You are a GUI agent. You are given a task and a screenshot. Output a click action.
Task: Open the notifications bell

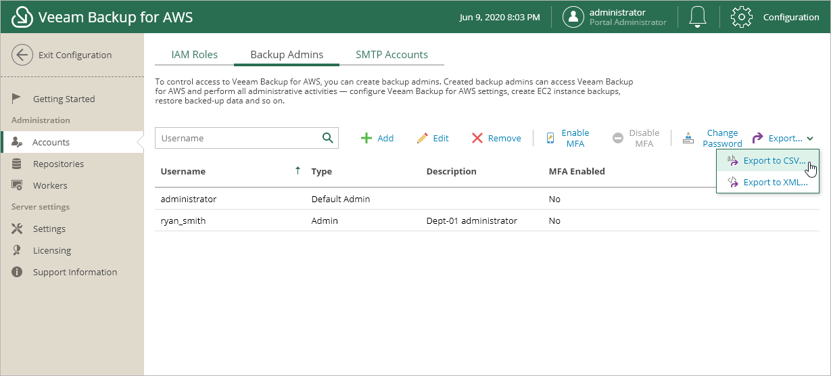click(x=698, y=17)
